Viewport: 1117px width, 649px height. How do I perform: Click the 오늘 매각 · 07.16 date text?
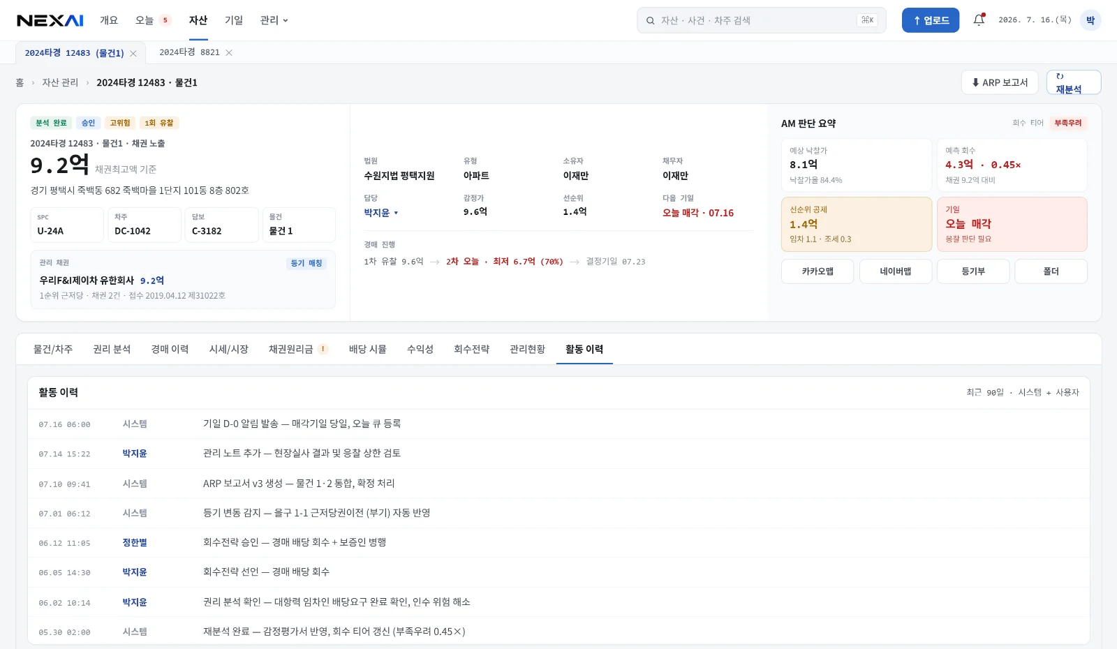coord(698,213)
